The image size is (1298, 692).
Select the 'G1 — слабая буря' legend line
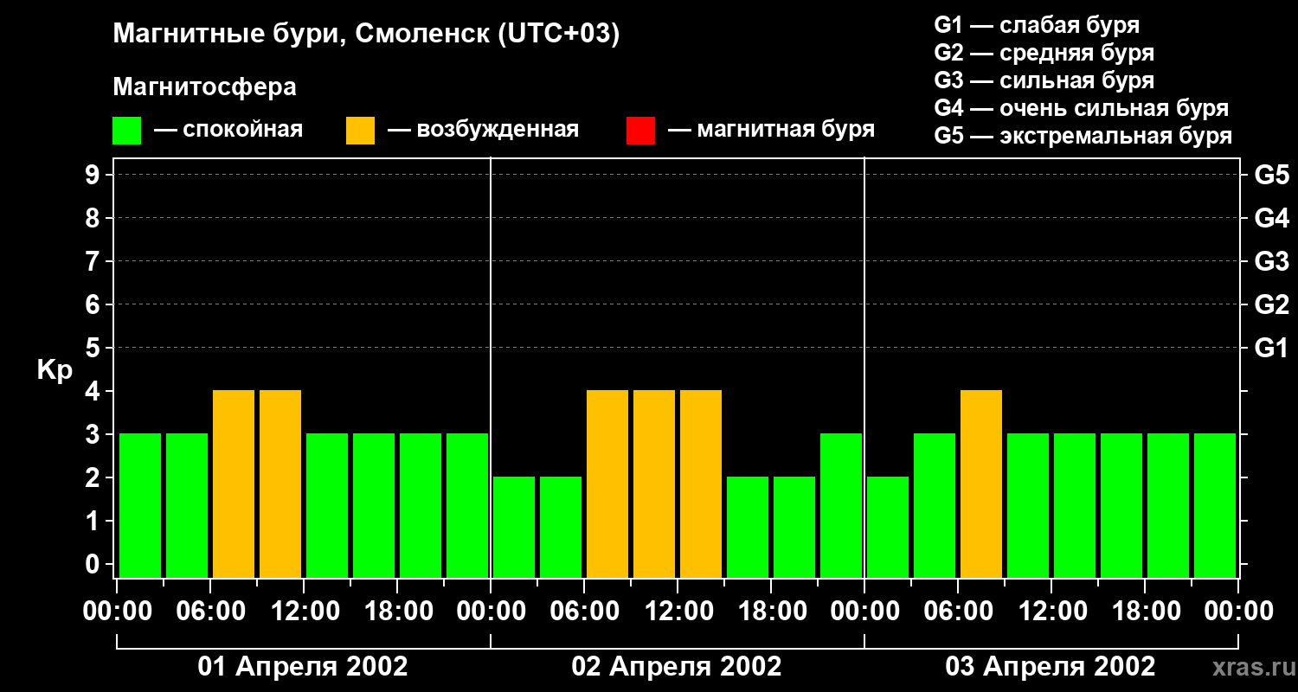tap(1037, 25)
